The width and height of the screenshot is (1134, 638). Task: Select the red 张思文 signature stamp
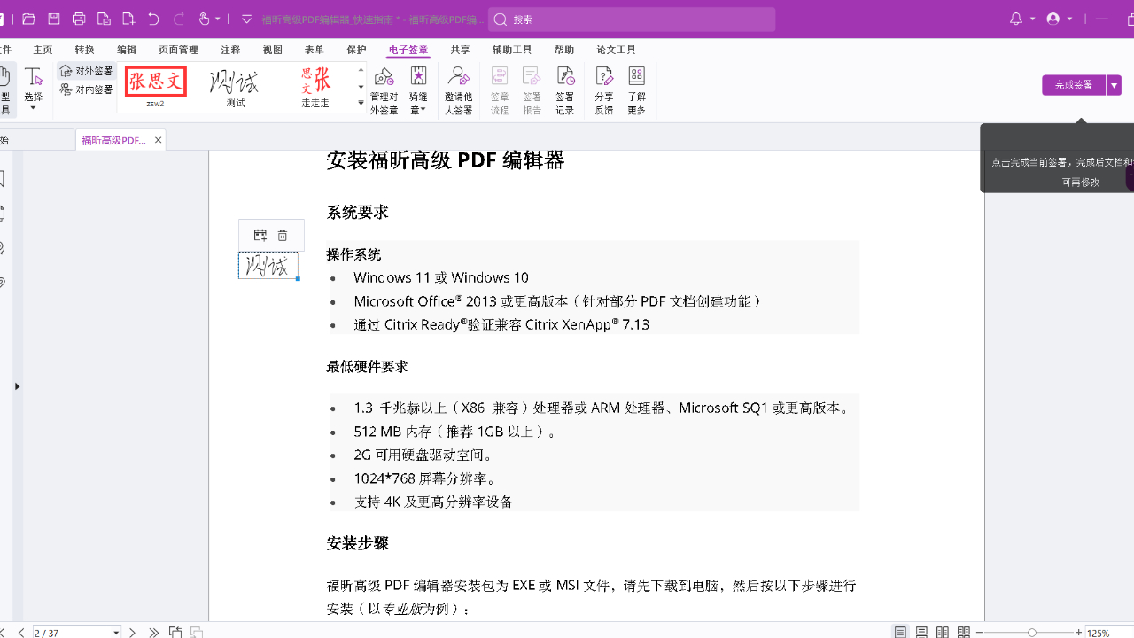click(x=155, y=82)
